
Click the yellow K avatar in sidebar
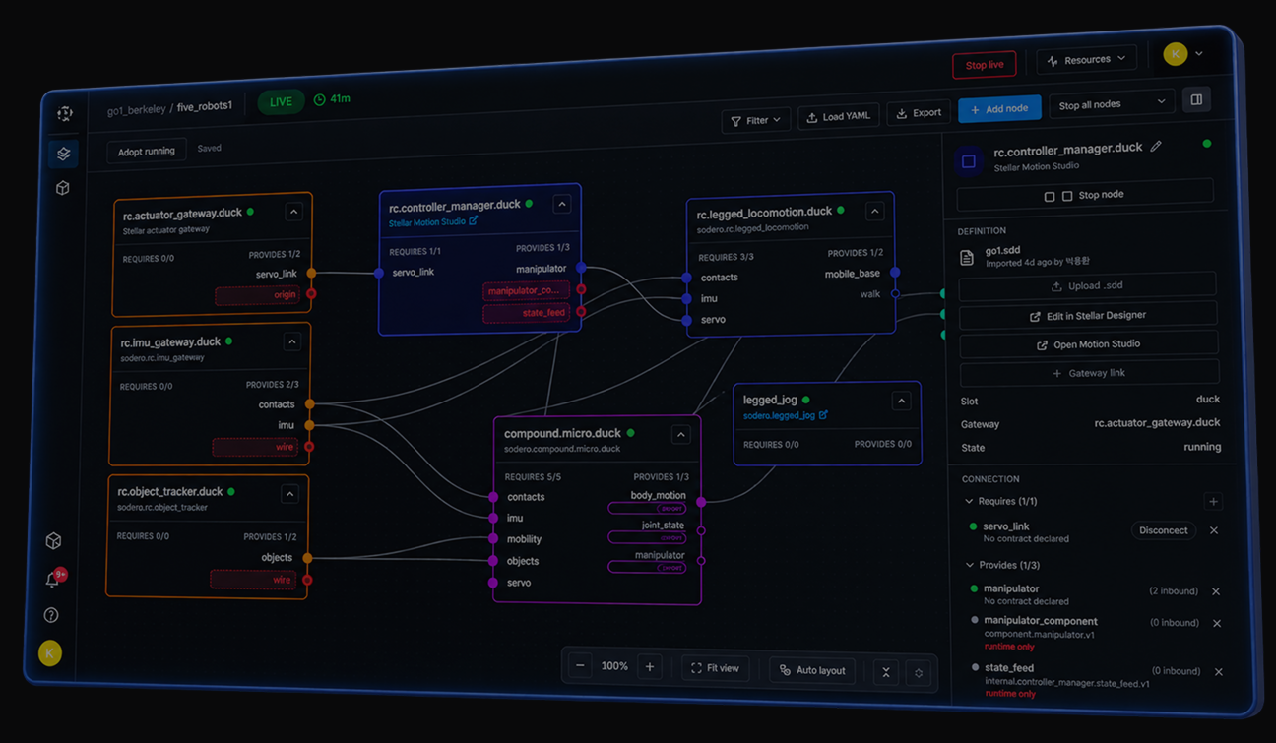tap(50, 652)
